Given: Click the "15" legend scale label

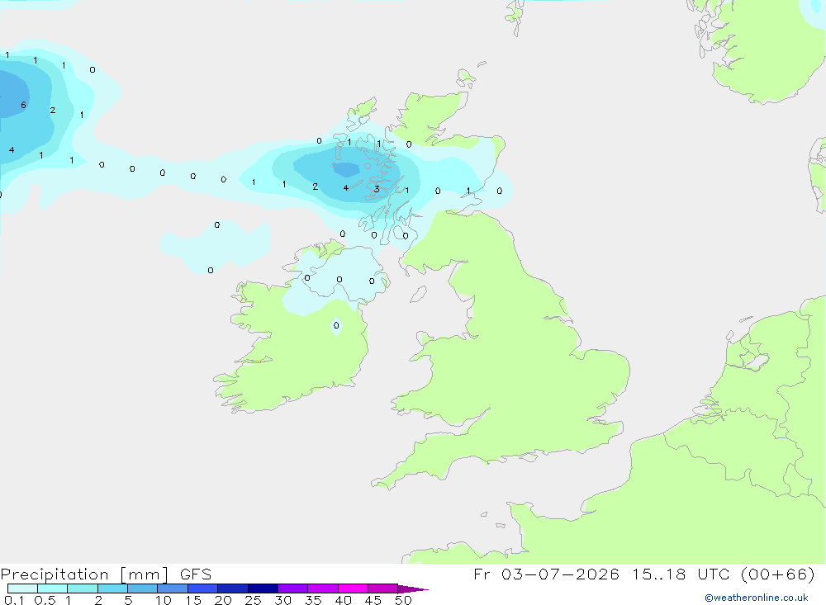Looking at the screenshot, I should [x=193, y=600].
